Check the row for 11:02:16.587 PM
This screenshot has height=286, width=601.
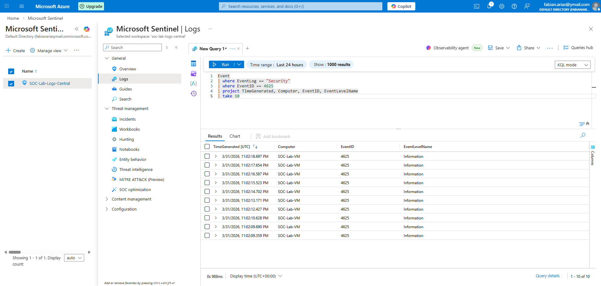tap(207, 174)
